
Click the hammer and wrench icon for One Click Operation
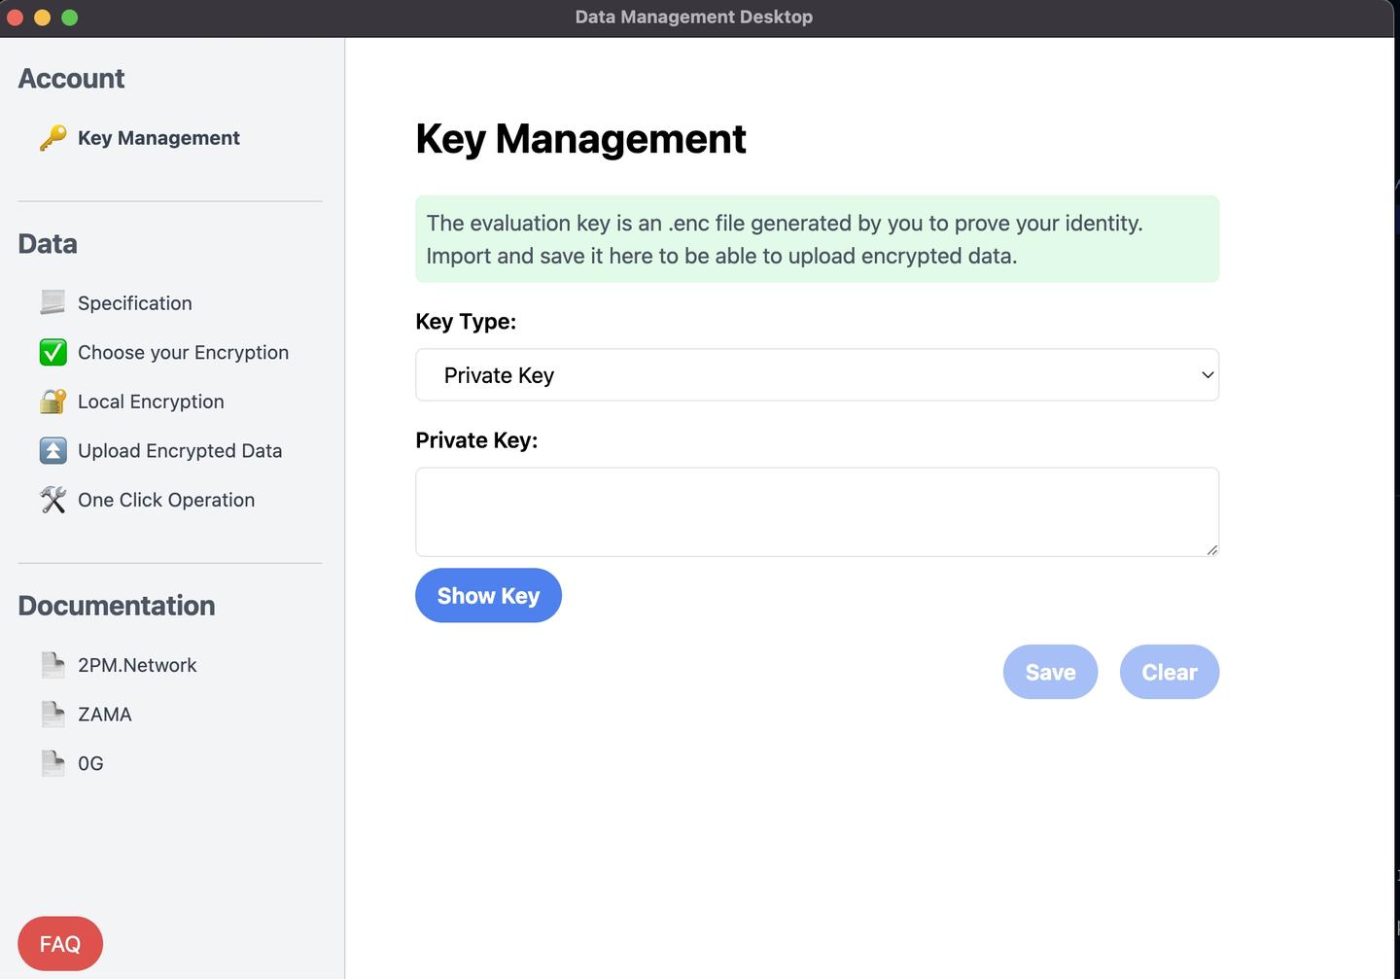52,500
